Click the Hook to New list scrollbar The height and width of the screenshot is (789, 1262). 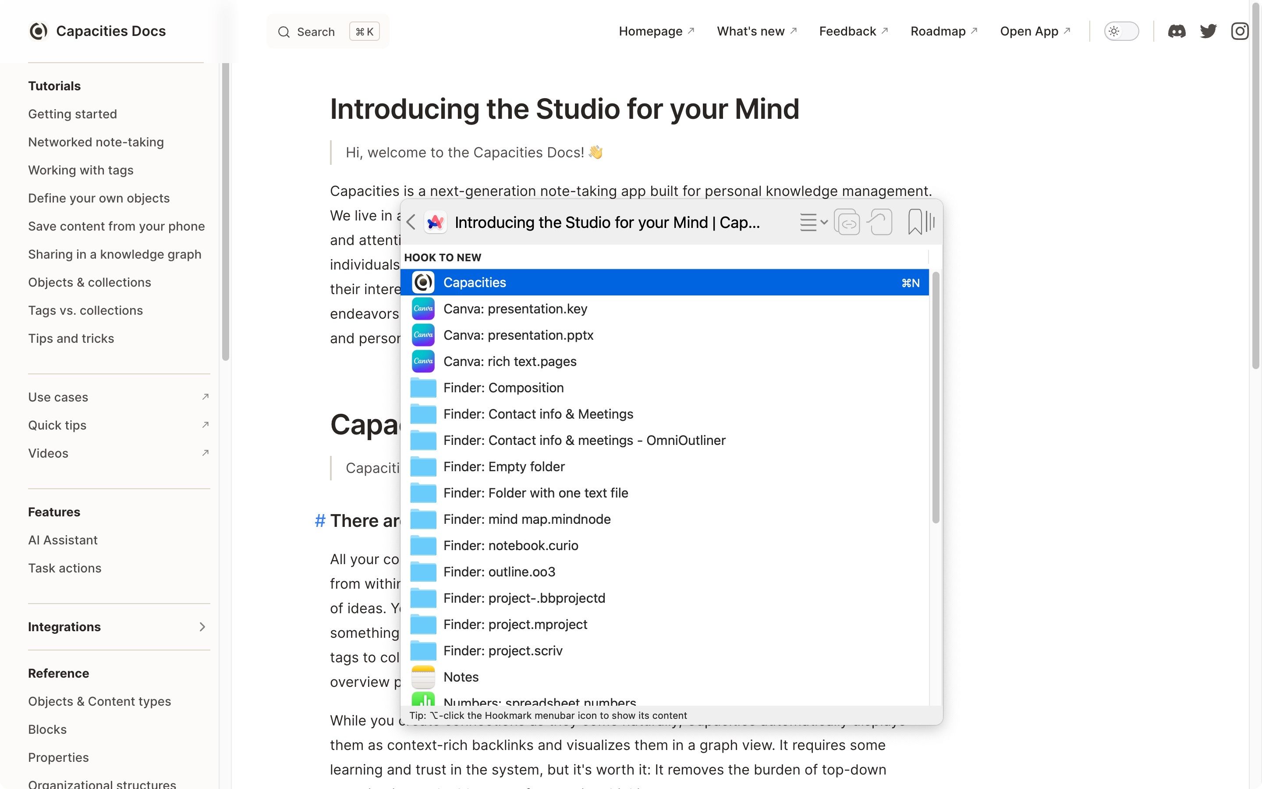click(936, 397)
